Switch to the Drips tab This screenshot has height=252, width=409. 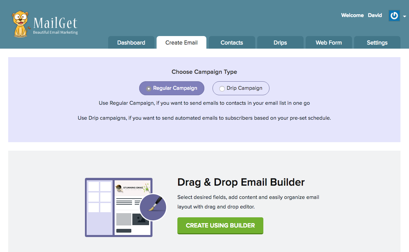click(x=280, y=43)
